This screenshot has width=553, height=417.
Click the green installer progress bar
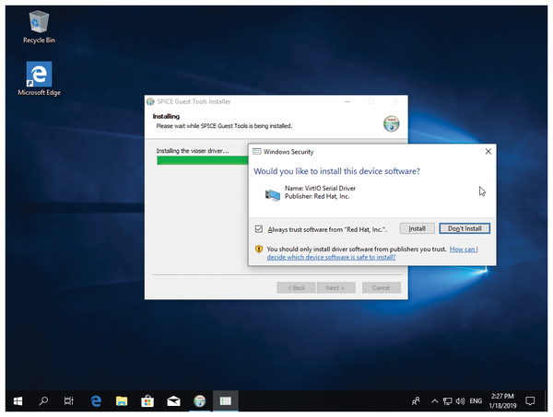pyautogui.click(x=203, y=160)
